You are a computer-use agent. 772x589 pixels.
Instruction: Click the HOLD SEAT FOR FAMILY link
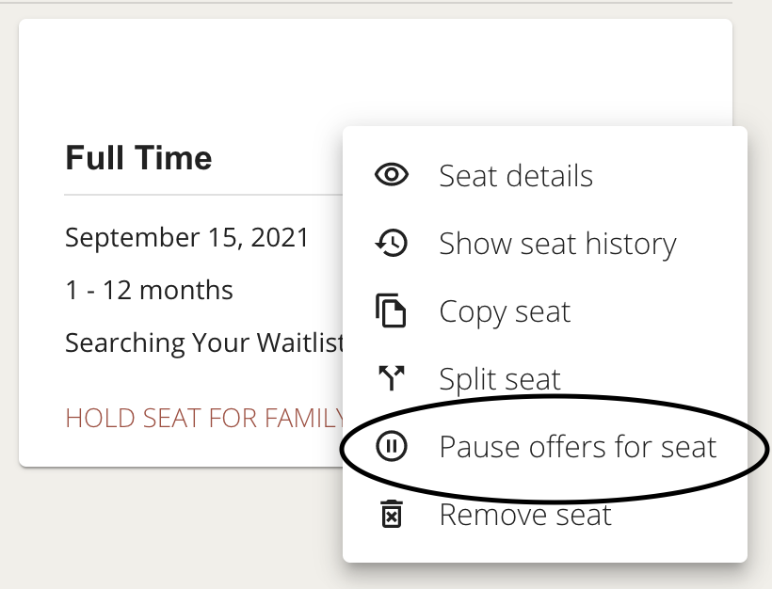point(204,419)
